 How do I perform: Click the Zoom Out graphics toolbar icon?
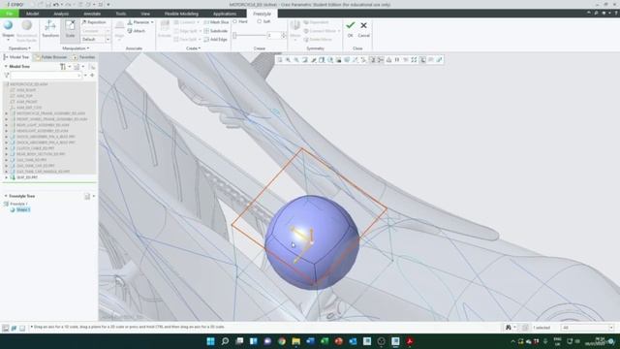coord(296,60)
